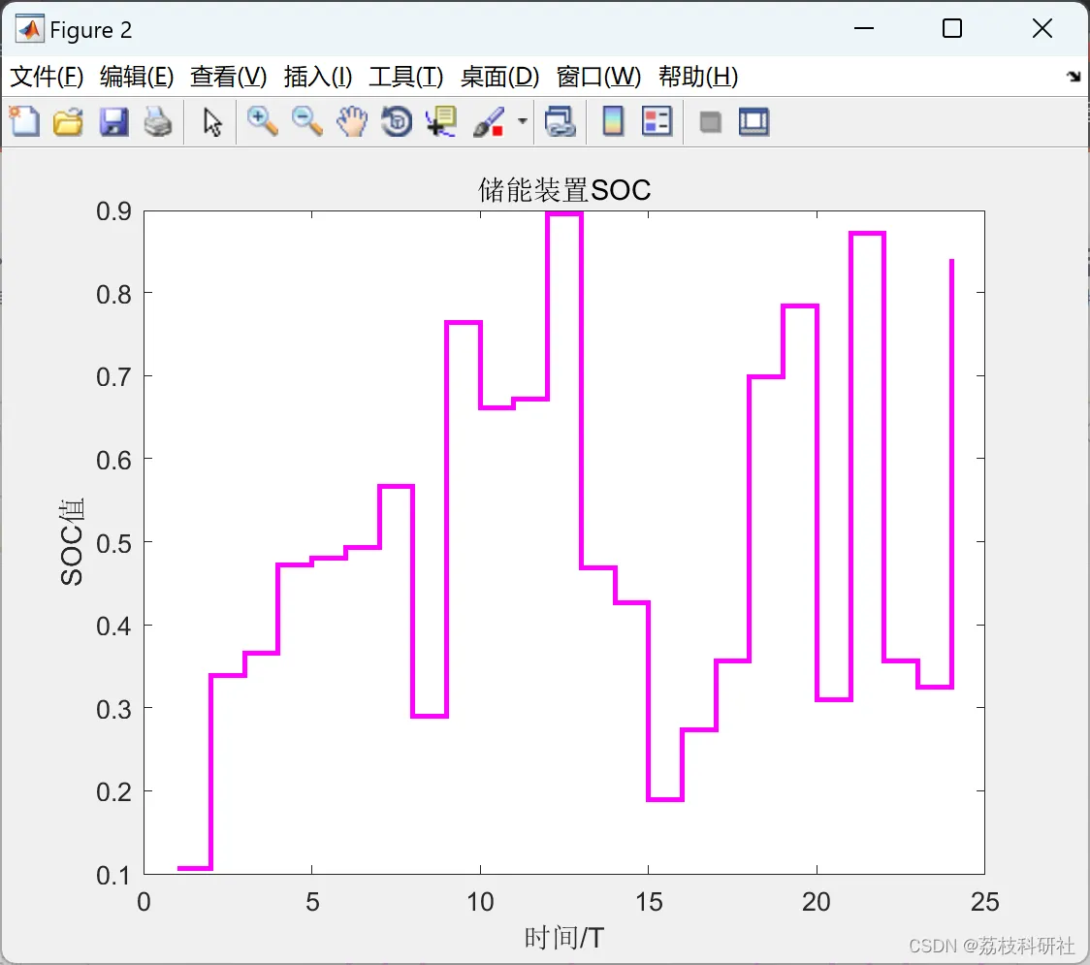The image size is (1090, 965).
Task: Open the 桌面(D) menu
Action: 499,77
